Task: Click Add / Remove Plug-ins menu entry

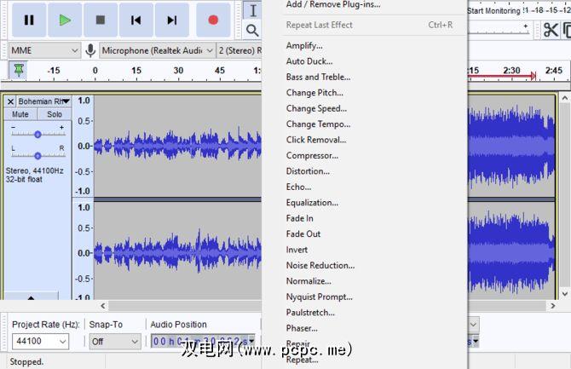Action: (333, 4)
